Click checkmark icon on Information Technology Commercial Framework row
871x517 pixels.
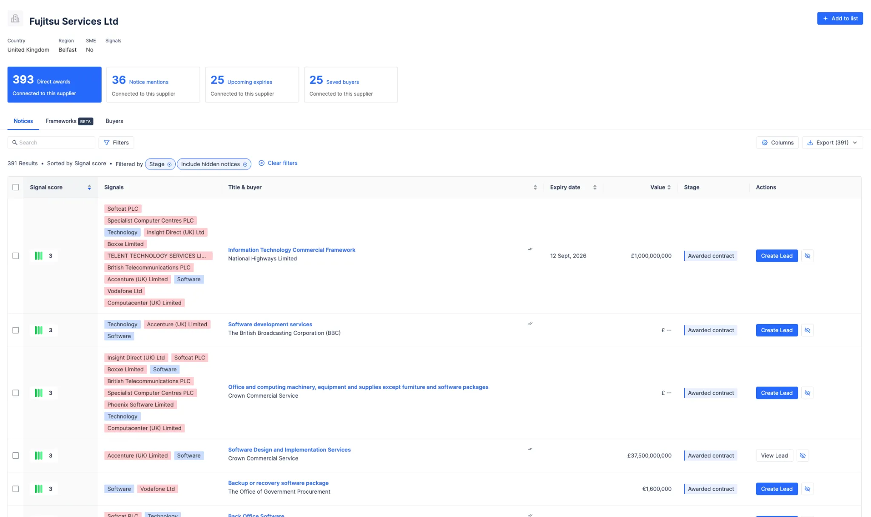click(x=530, y=249)
